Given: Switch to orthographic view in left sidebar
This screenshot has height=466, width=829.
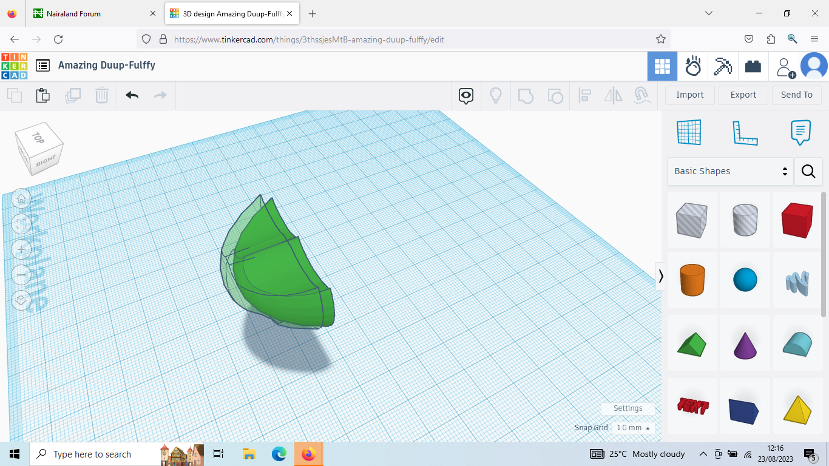Looking at the screenshot, I should (21, 300).
